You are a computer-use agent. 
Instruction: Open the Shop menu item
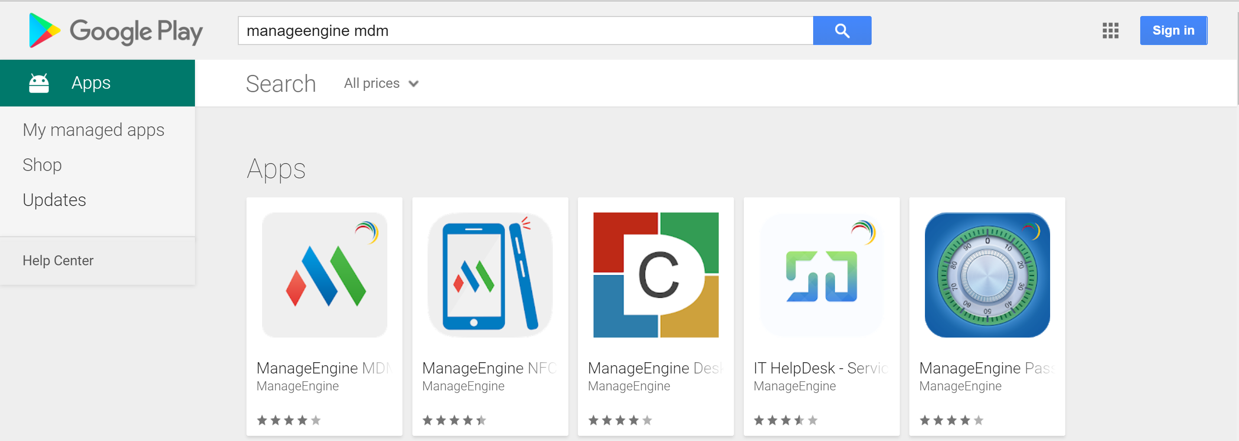(42, 165)
